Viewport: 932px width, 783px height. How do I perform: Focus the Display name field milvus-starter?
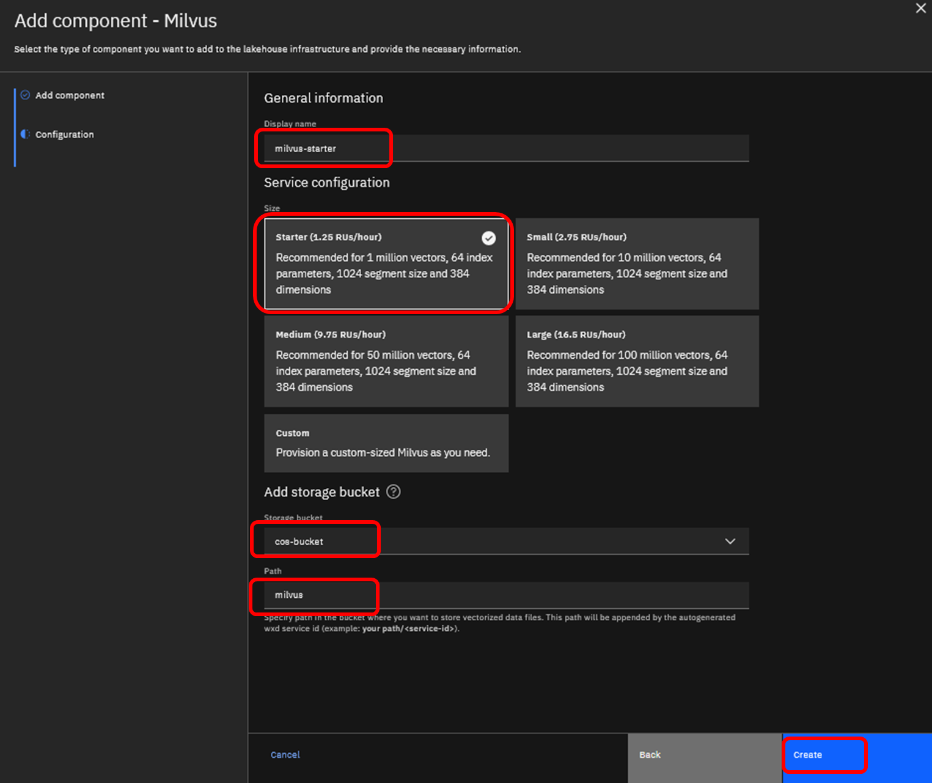click(x=506, y=149)
